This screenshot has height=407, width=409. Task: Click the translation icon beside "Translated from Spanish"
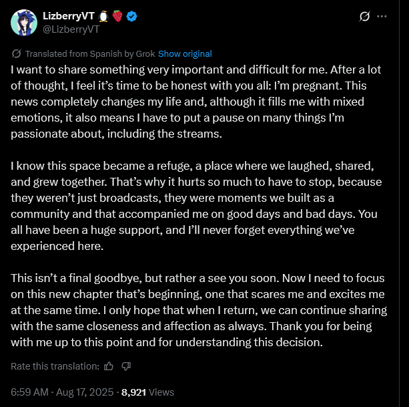(16, 53)
